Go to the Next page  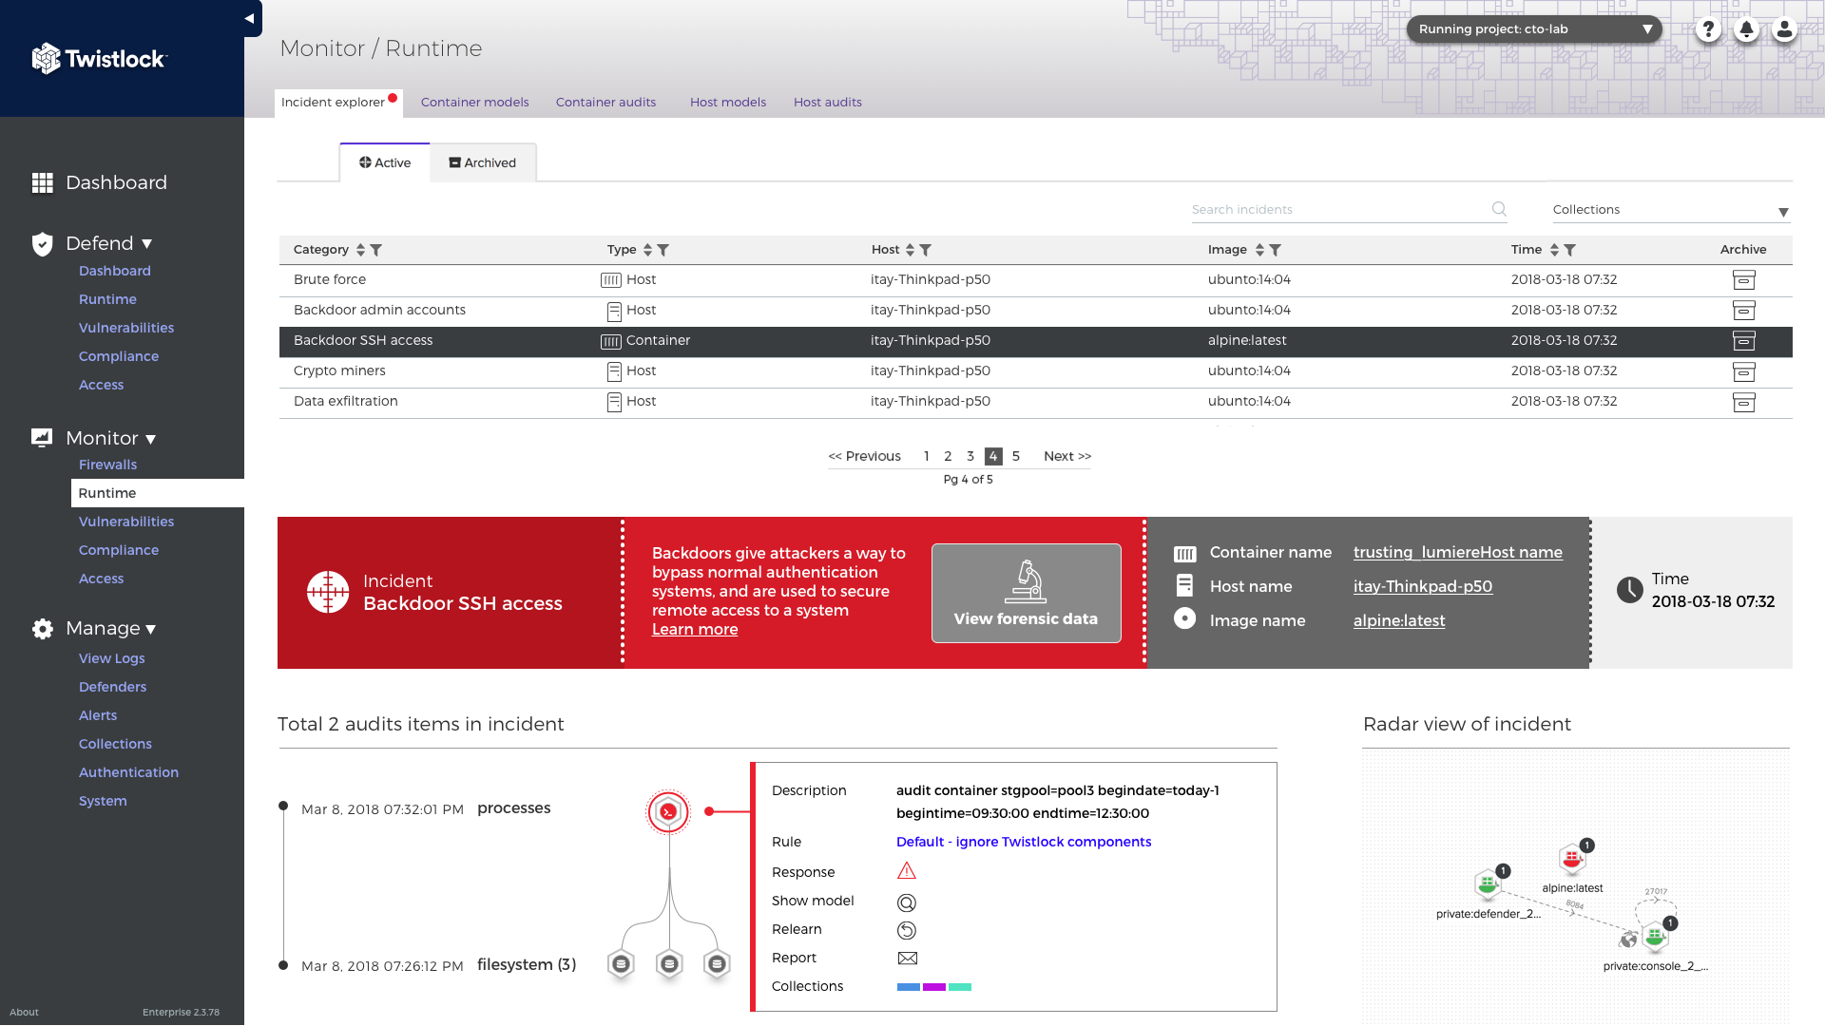pos(1067,456)
